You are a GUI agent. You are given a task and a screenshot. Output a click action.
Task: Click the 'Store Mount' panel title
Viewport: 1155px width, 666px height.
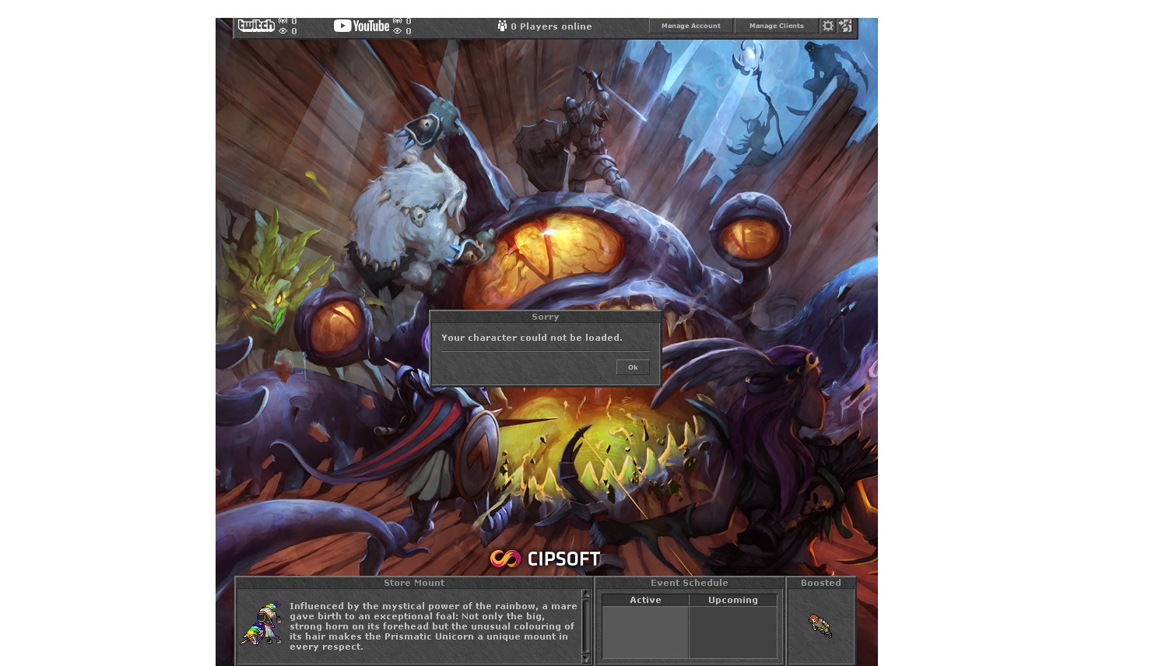414,583
